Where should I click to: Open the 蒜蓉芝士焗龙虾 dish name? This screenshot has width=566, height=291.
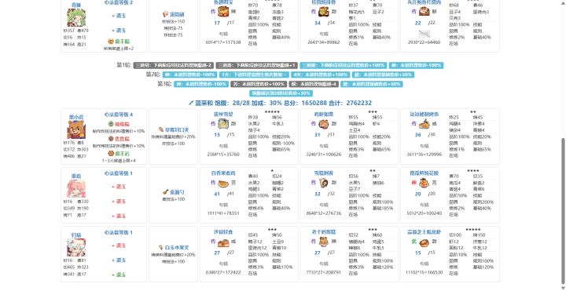424,232
